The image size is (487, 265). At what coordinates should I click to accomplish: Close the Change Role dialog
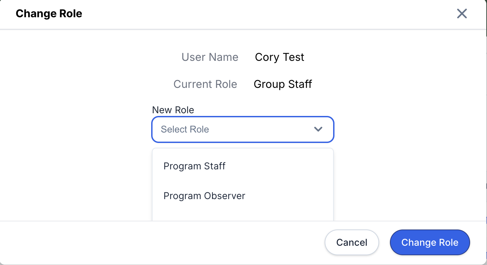462,14
